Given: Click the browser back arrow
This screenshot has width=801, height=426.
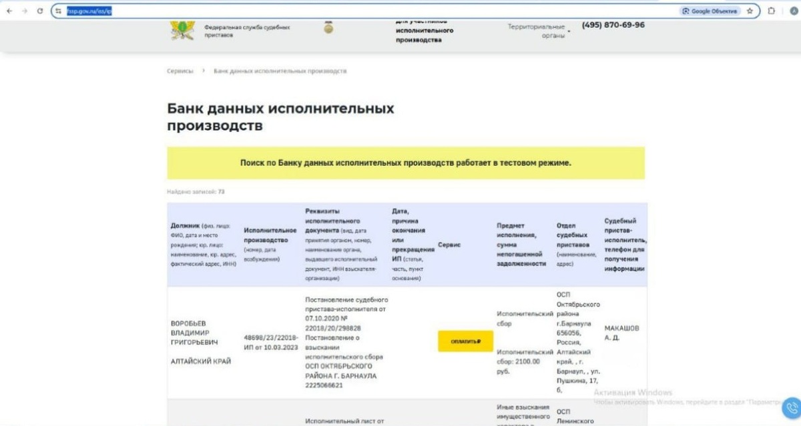Looking at the screenshot, I should (x=9, y=11).
